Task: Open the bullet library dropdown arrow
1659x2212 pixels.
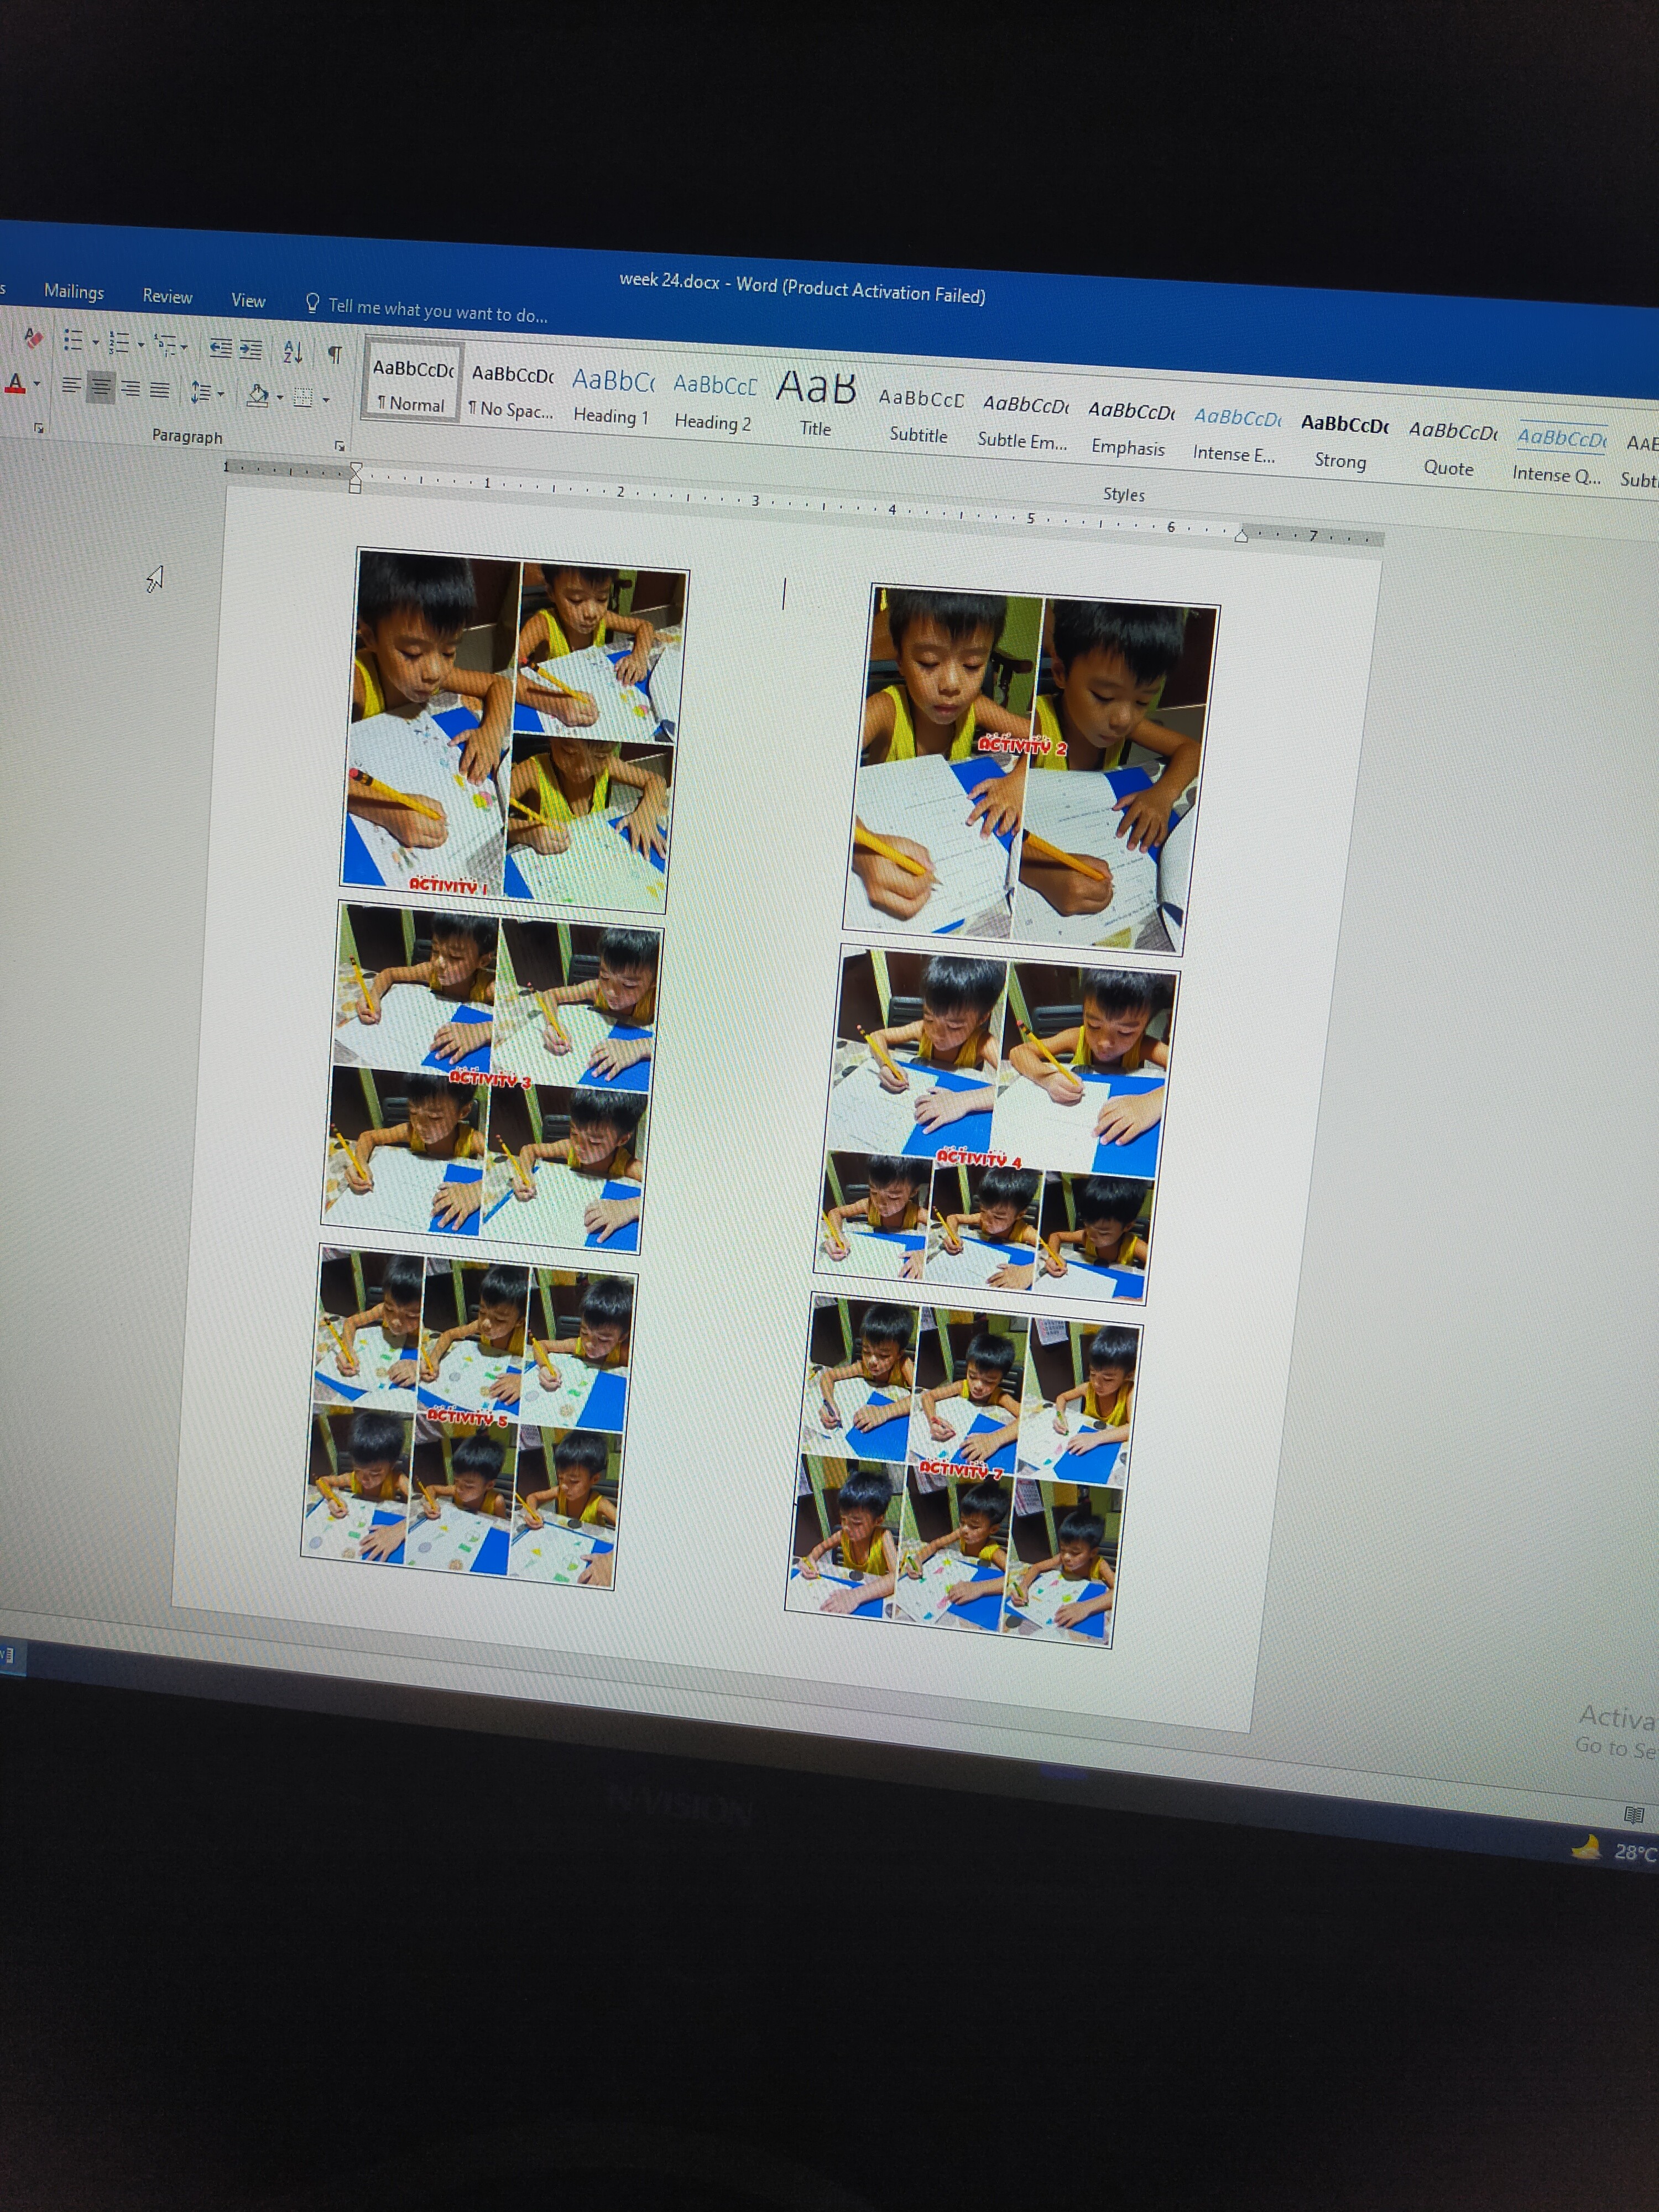Action: click(95, 342)
